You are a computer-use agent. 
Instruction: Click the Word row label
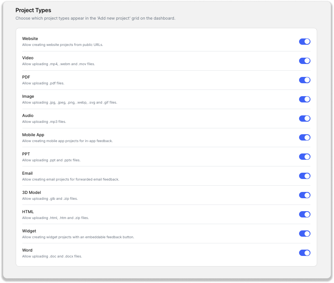click(x=27, y=250)
